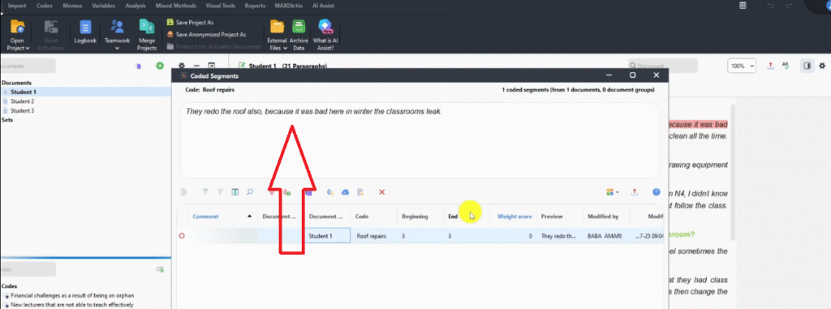Screen dimensions: 831x309
Task: Select the Student 1 cell in segment row
Action: [x=329, y=236]
